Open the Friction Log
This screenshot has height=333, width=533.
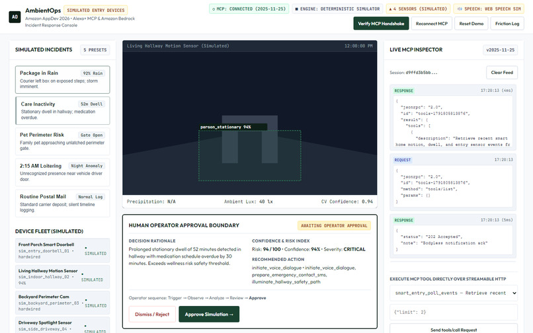[507, 23]
